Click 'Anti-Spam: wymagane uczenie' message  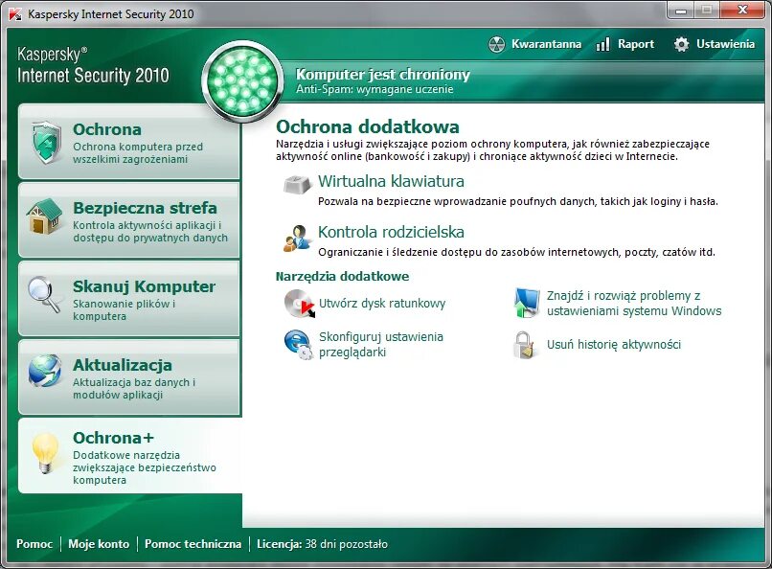point(375,89)
